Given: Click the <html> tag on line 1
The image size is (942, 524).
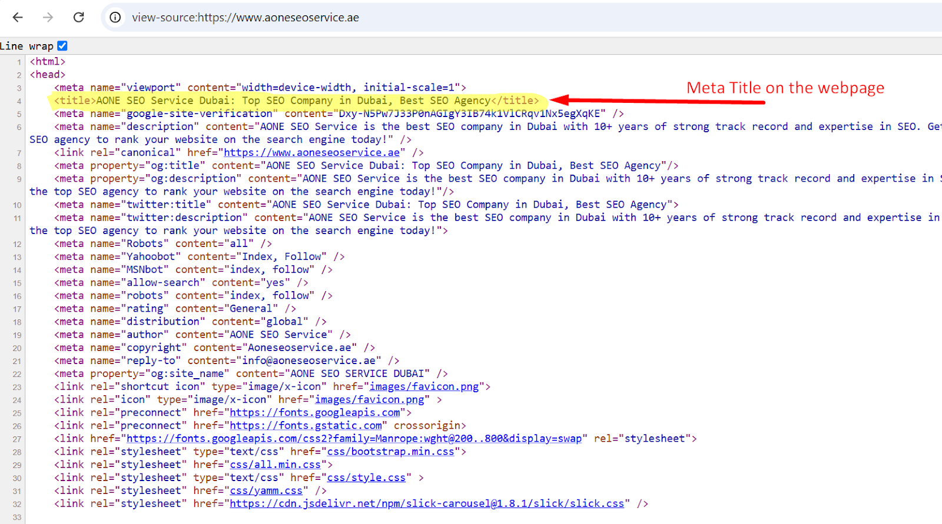Looking at the screenshot, I should [48, 61].
